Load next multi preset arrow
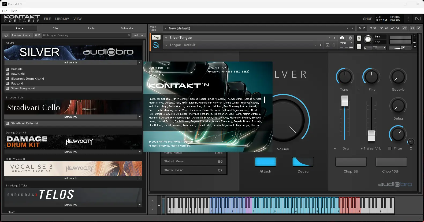Image resolution: width=424 pixels, height=222 pixels. (352, 28)
